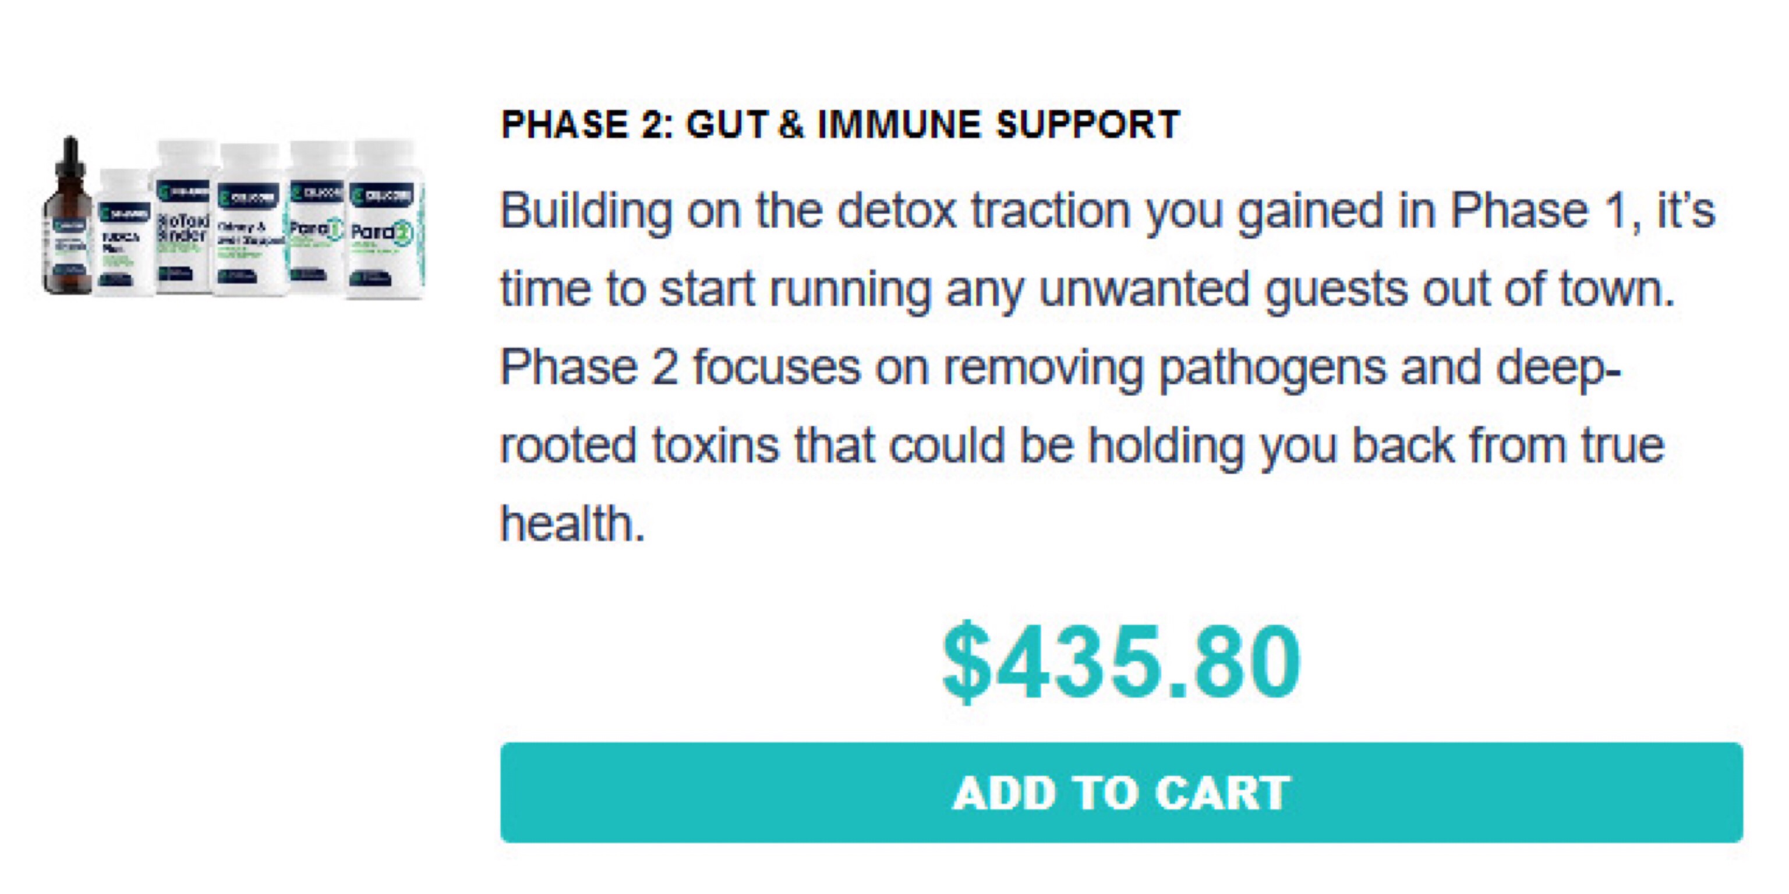Viewport: 1789px width, 894px height.
Task: Click the Para 2 bottle
Action: click(385, 219)
